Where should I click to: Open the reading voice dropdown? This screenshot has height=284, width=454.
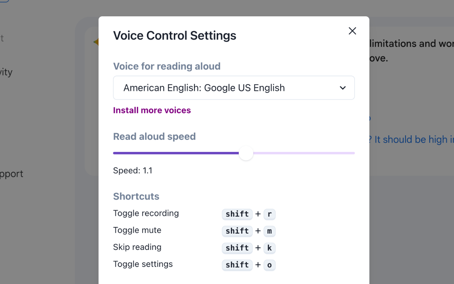[x=234, y=88]
